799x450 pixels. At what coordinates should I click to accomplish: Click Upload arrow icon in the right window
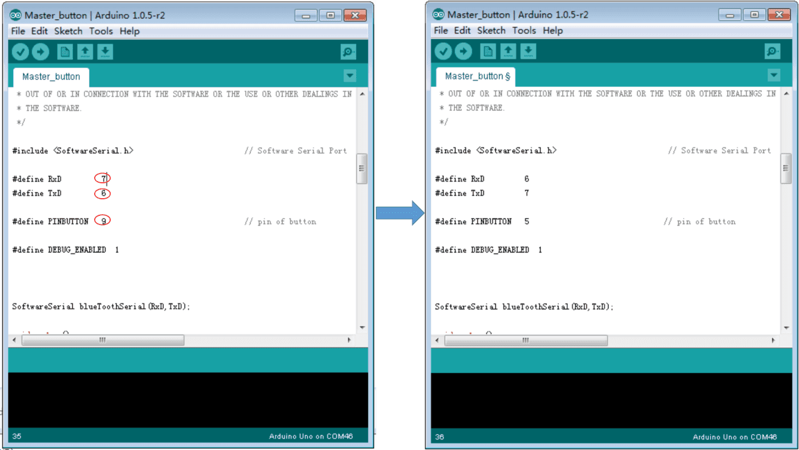(463, 51)
